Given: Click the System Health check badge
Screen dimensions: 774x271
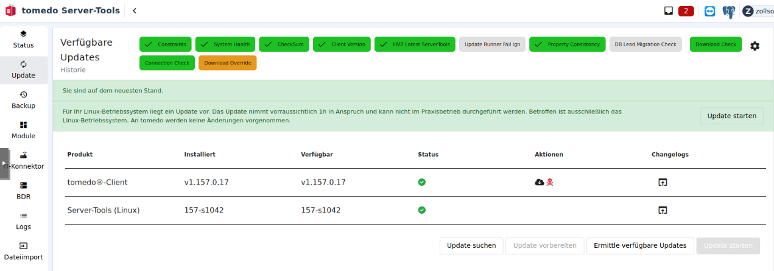Looking at the screenshot, I should pos(225,44).
